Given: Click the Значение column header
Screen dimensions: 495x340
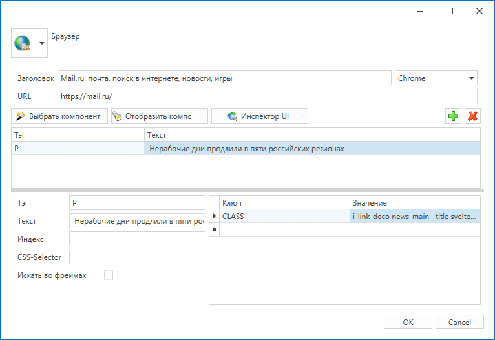Looking at the screenshot, I should pyautogui.click(x=415, y=203).
